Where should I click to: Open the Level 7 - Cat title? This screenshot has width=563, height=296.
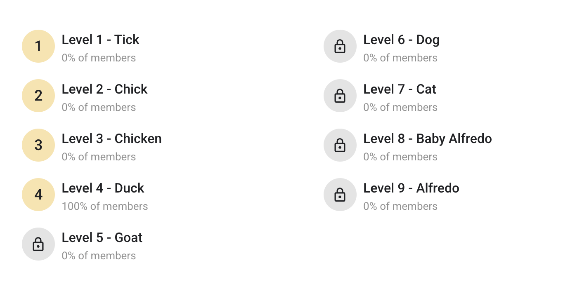tap(400, 89)
